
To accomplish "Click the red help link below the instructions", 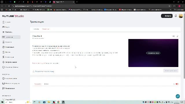I will [x=39, y=63].
